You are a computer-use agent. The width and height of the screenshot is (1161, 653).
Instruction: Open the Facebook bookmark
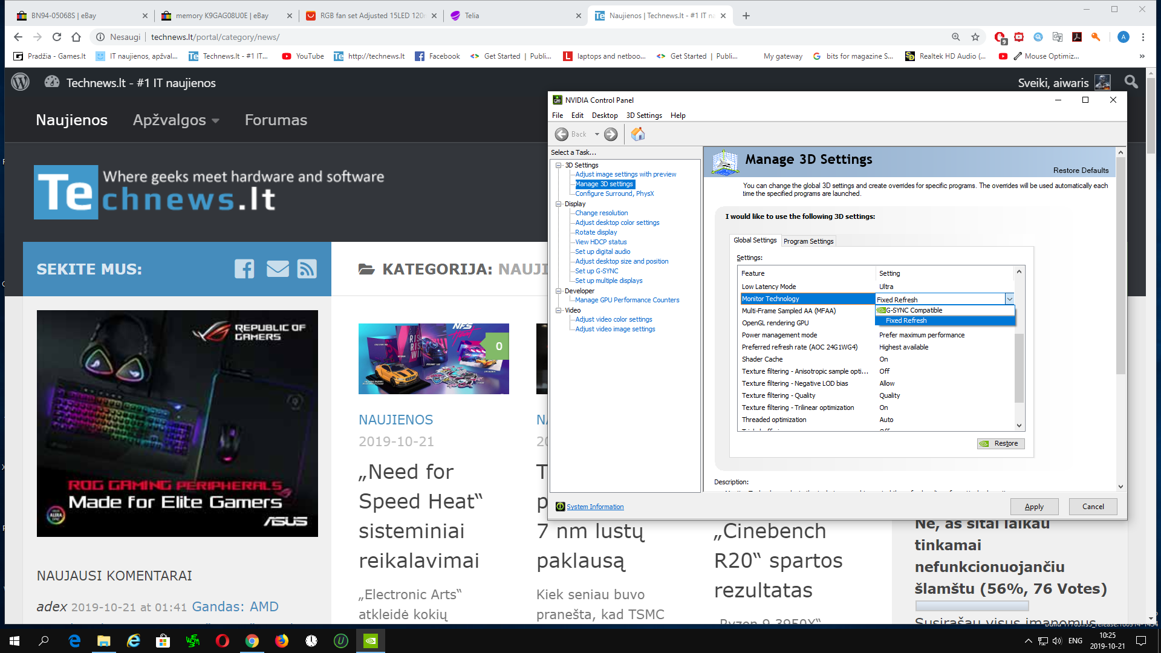[x=437, y=56]
